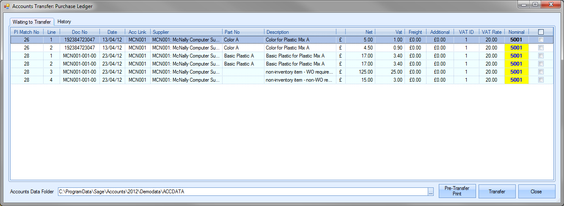Select the Waiting to Transfer tab

32,22
